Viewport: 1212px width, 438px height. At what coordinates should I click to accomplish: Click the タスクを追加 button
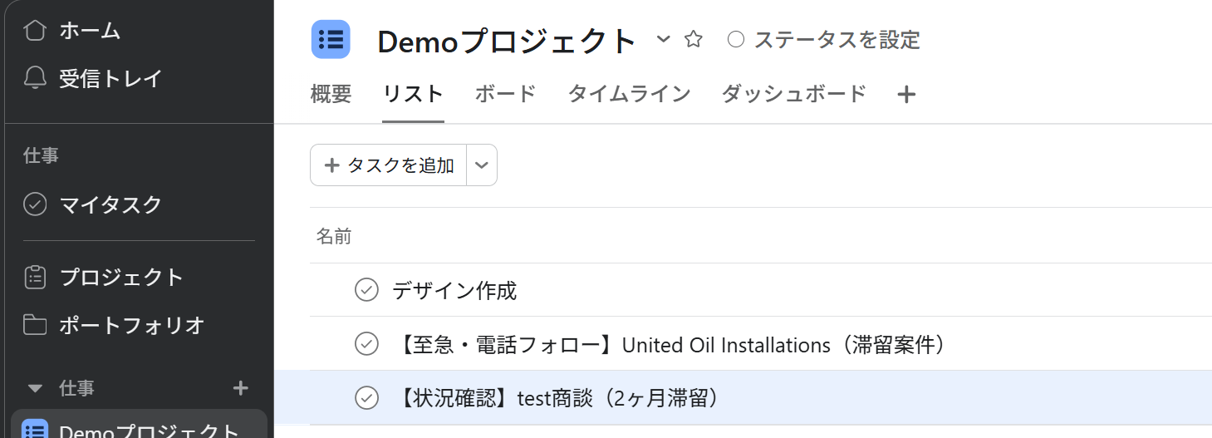[x=389, y=165]
